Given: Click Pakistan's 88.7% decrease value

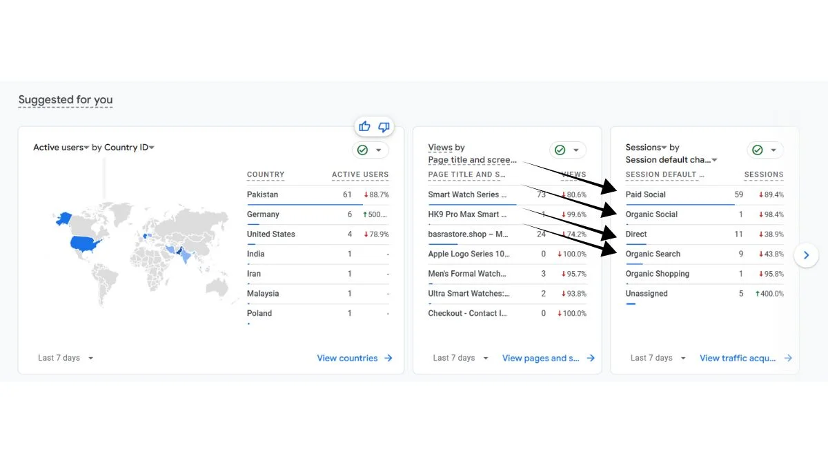Looking at the screenshot, I should click(x=376, y=194).
